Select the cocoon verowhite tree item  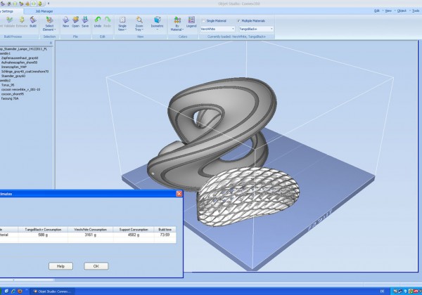[20, 89]
